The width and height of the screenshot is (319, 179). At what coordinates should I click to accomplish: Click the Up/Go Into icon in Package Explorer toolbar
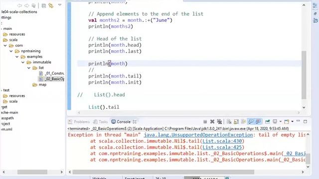pyautogui.click(x=34, y=5)
